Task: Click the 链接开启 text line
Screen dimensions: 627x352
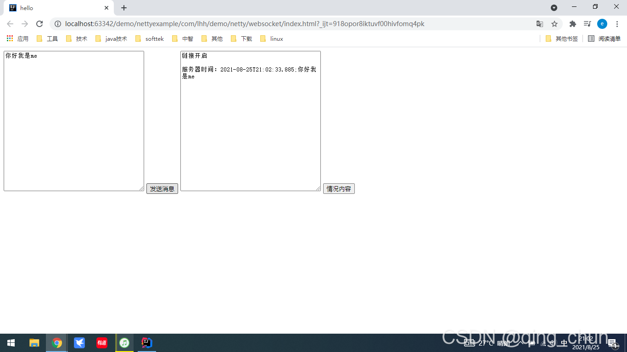Action: [x=195, y=56]
